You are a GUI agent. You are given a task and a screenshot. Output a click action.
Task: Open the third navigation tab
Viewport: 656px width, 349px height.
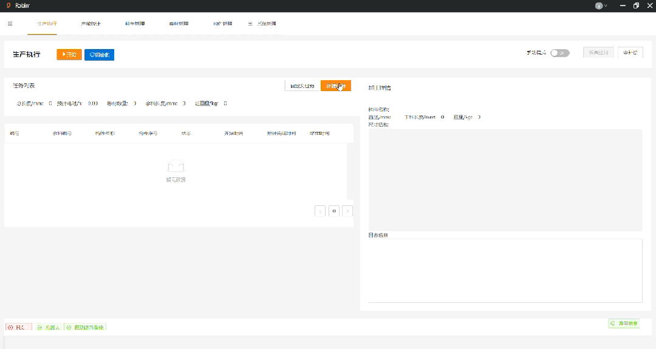click(135, 24)
